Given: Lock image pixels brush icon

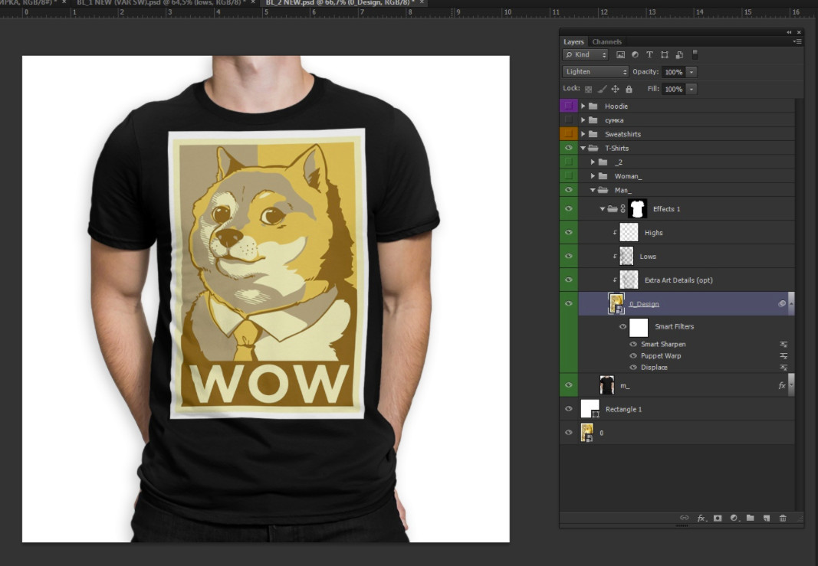Looking at the screenshot, I should coord(602,89).
